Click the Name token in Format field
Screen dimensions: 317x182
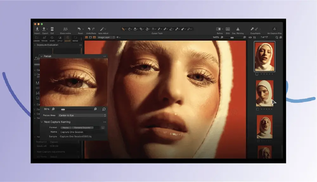[x=66, y=127]
